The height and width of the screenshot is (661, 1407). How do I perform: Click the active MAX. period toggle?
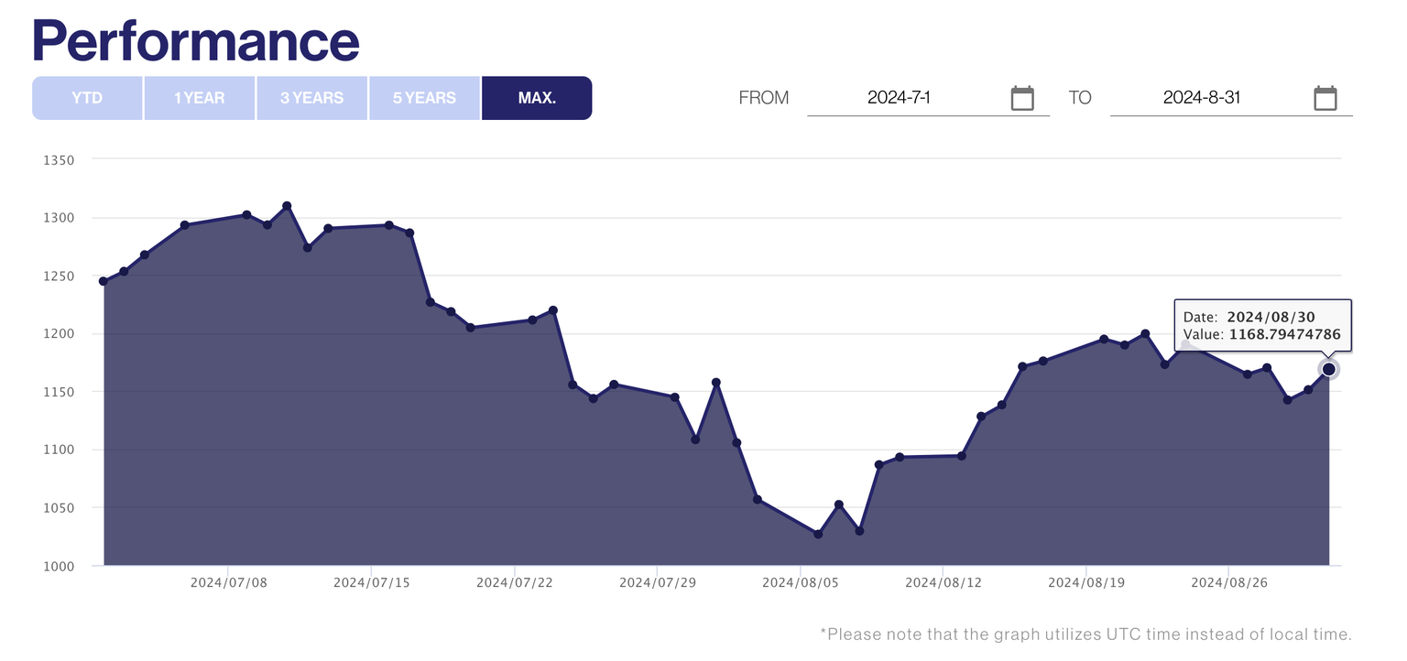coord(537,97)
